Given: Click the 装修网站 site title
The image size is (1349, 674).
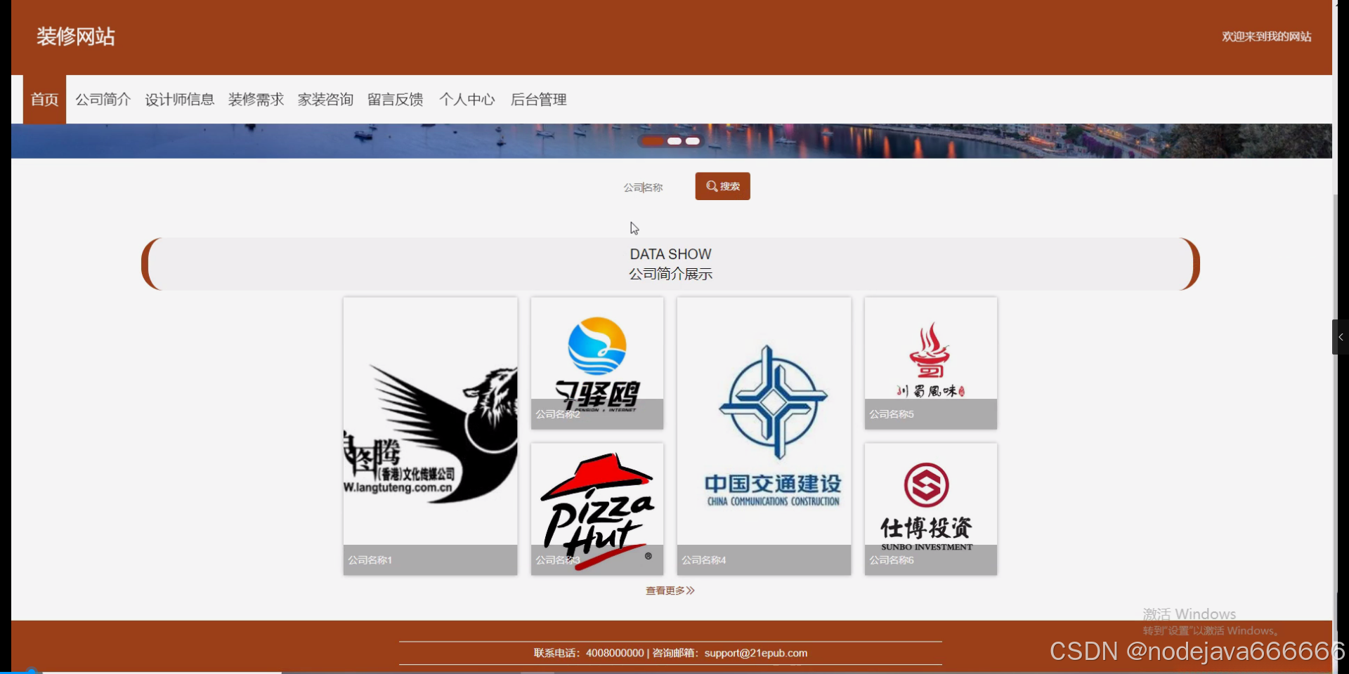Looking at the screenshot, I should (x=76, y=37).
